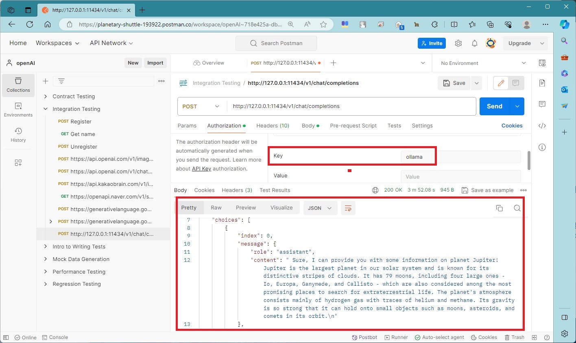Viewport: 576px width, 343px height.
Task: Click the Invite button
Action: click(x=432, y=43)
